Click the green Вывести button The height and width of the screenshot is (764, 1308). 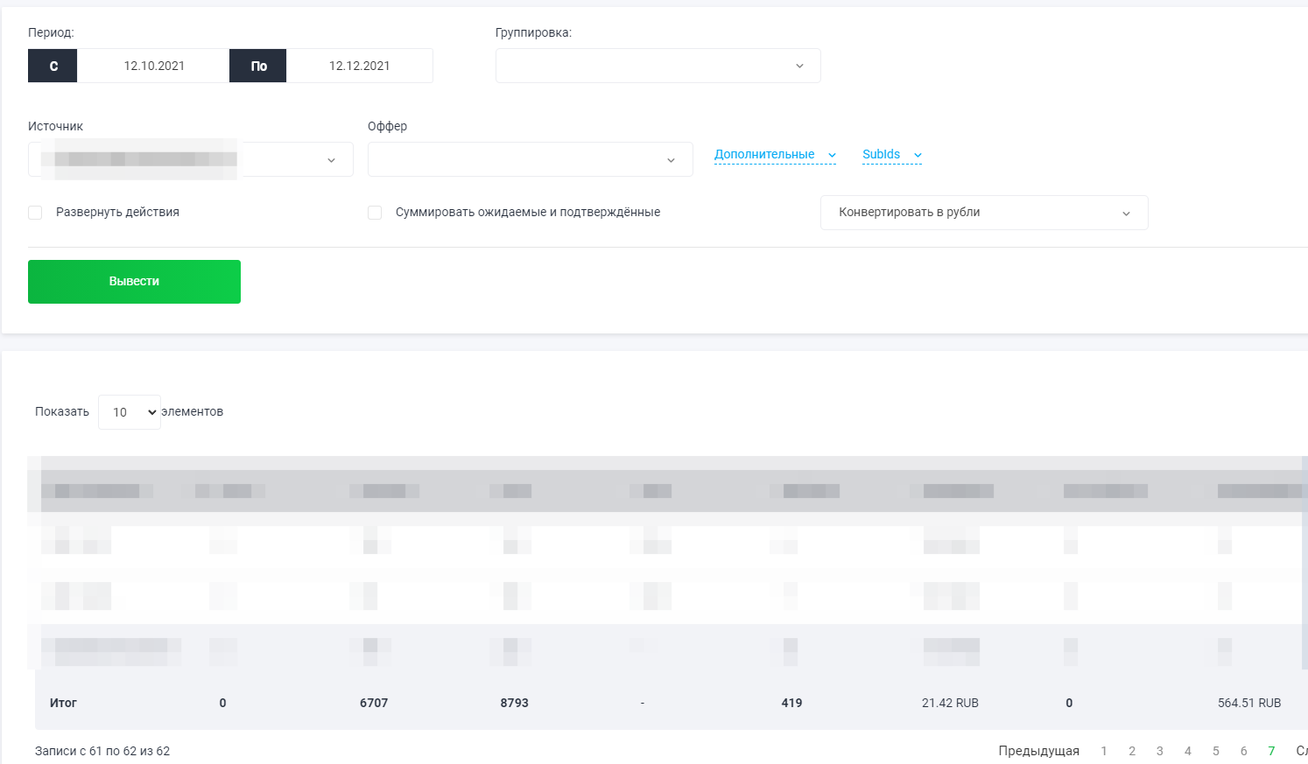(134, 282)
